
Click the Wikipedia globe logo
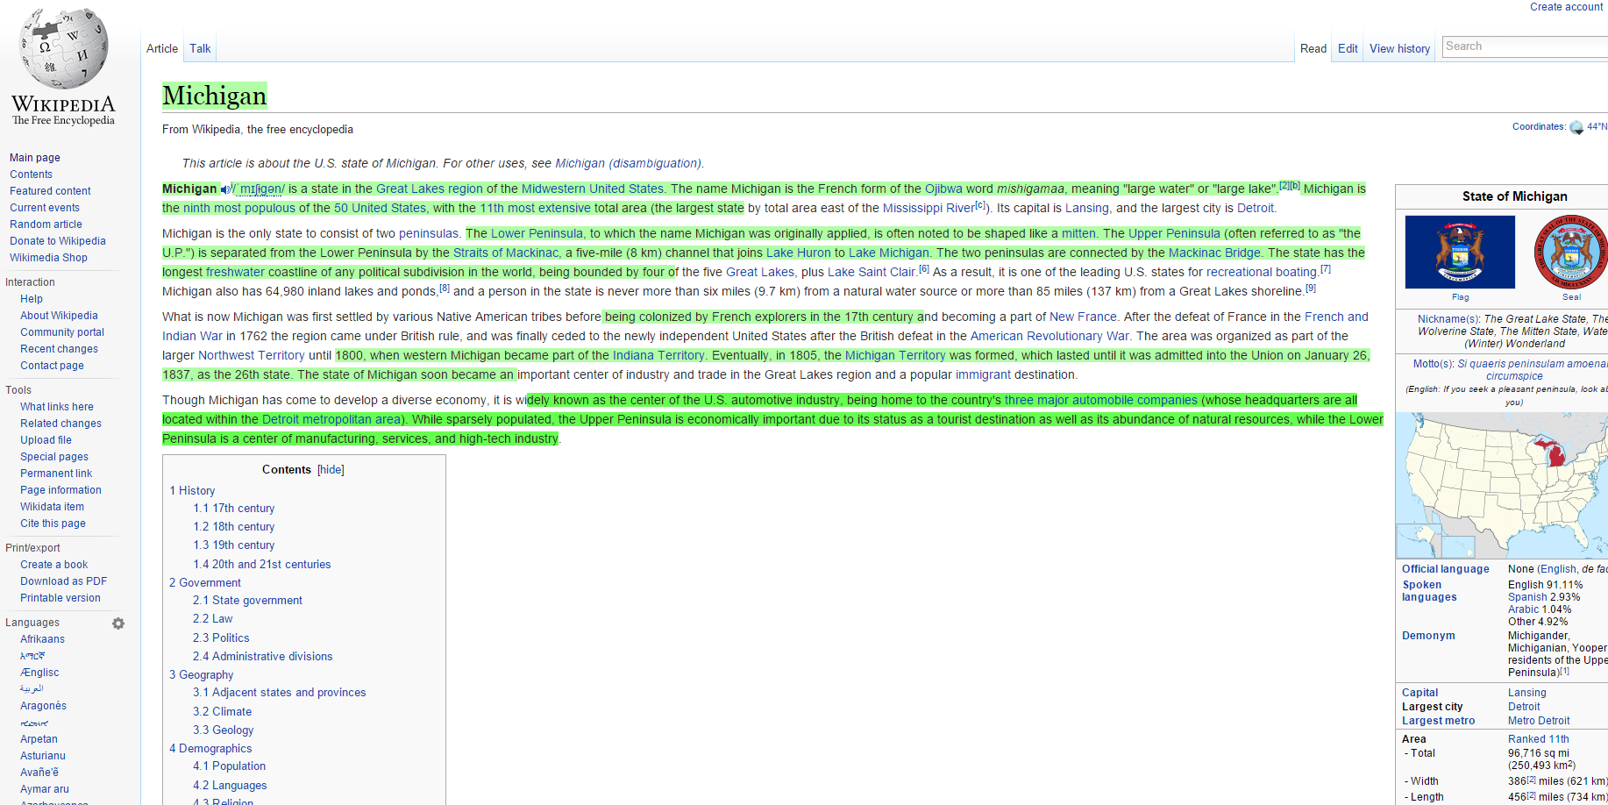point(64,47)
